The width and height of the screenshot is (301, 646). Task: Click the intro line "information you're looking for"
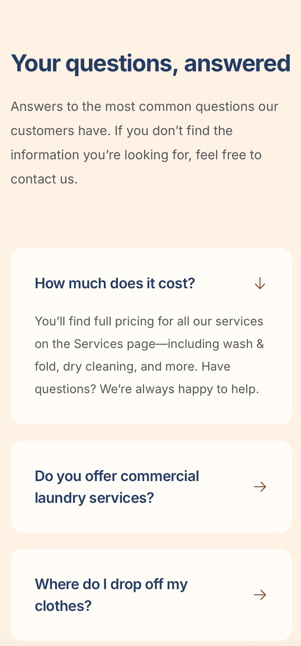(136, 155)
